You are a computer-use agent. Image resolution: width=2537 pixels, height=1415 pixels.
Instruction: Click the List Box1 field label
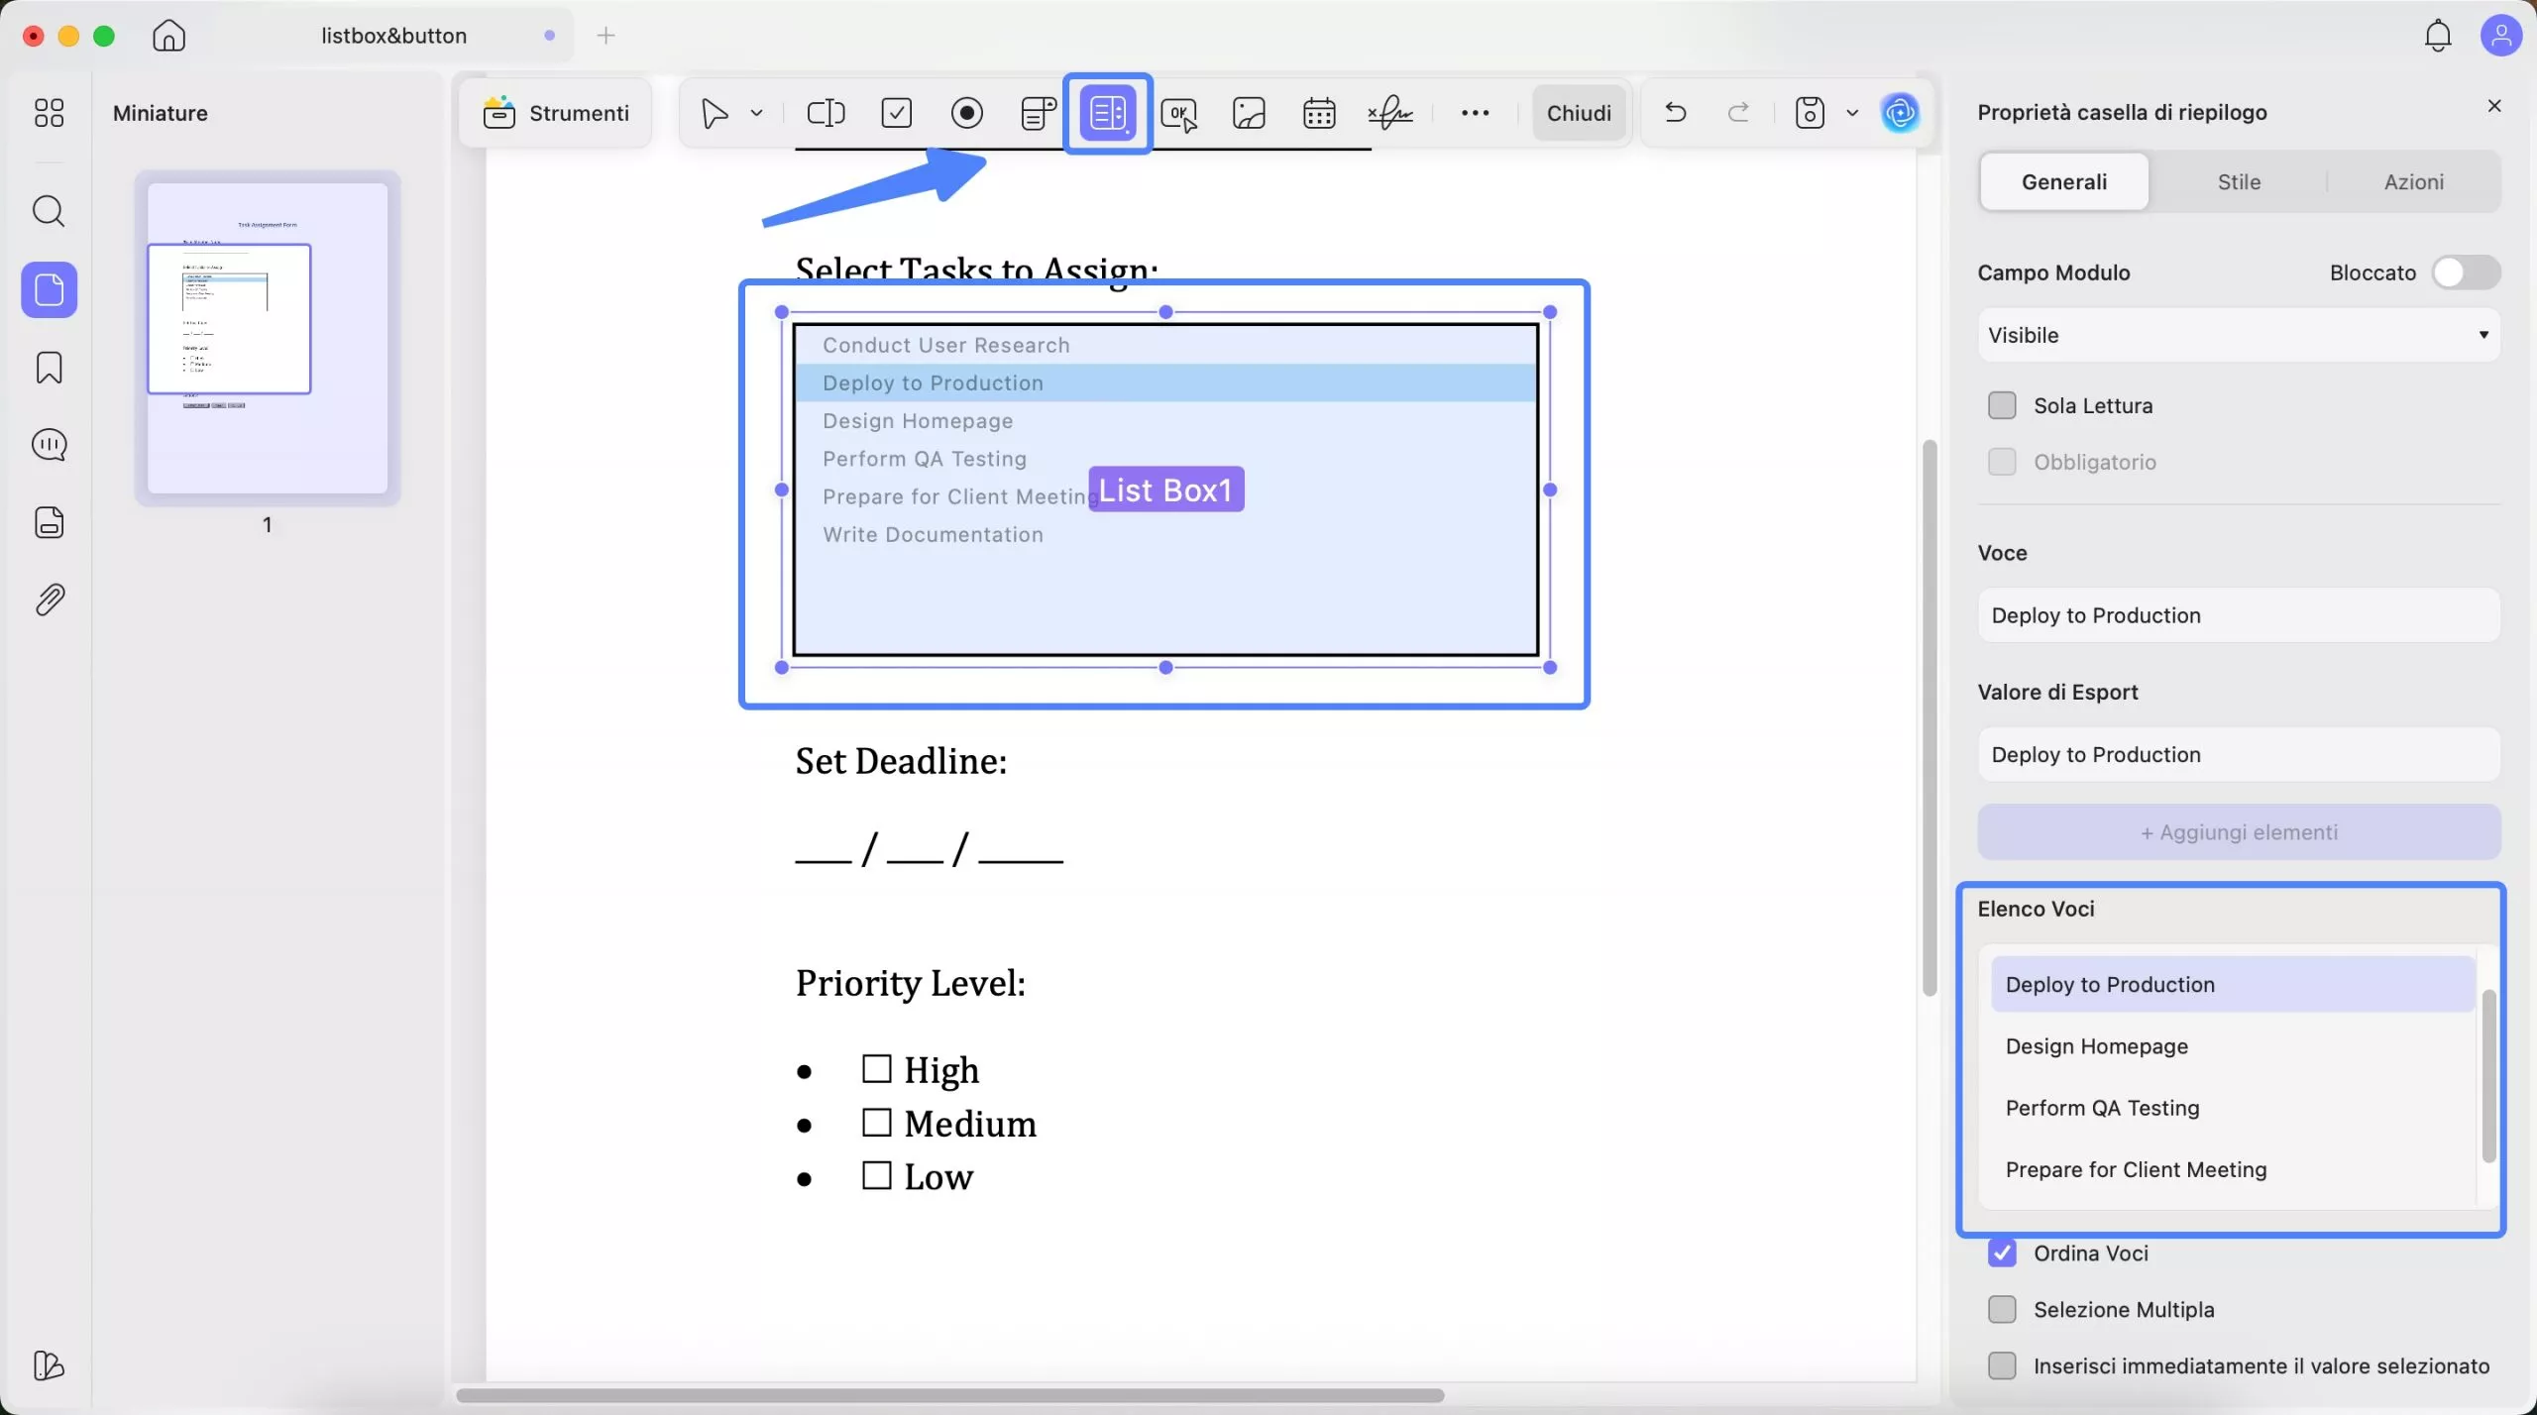tap(1165, 490)
